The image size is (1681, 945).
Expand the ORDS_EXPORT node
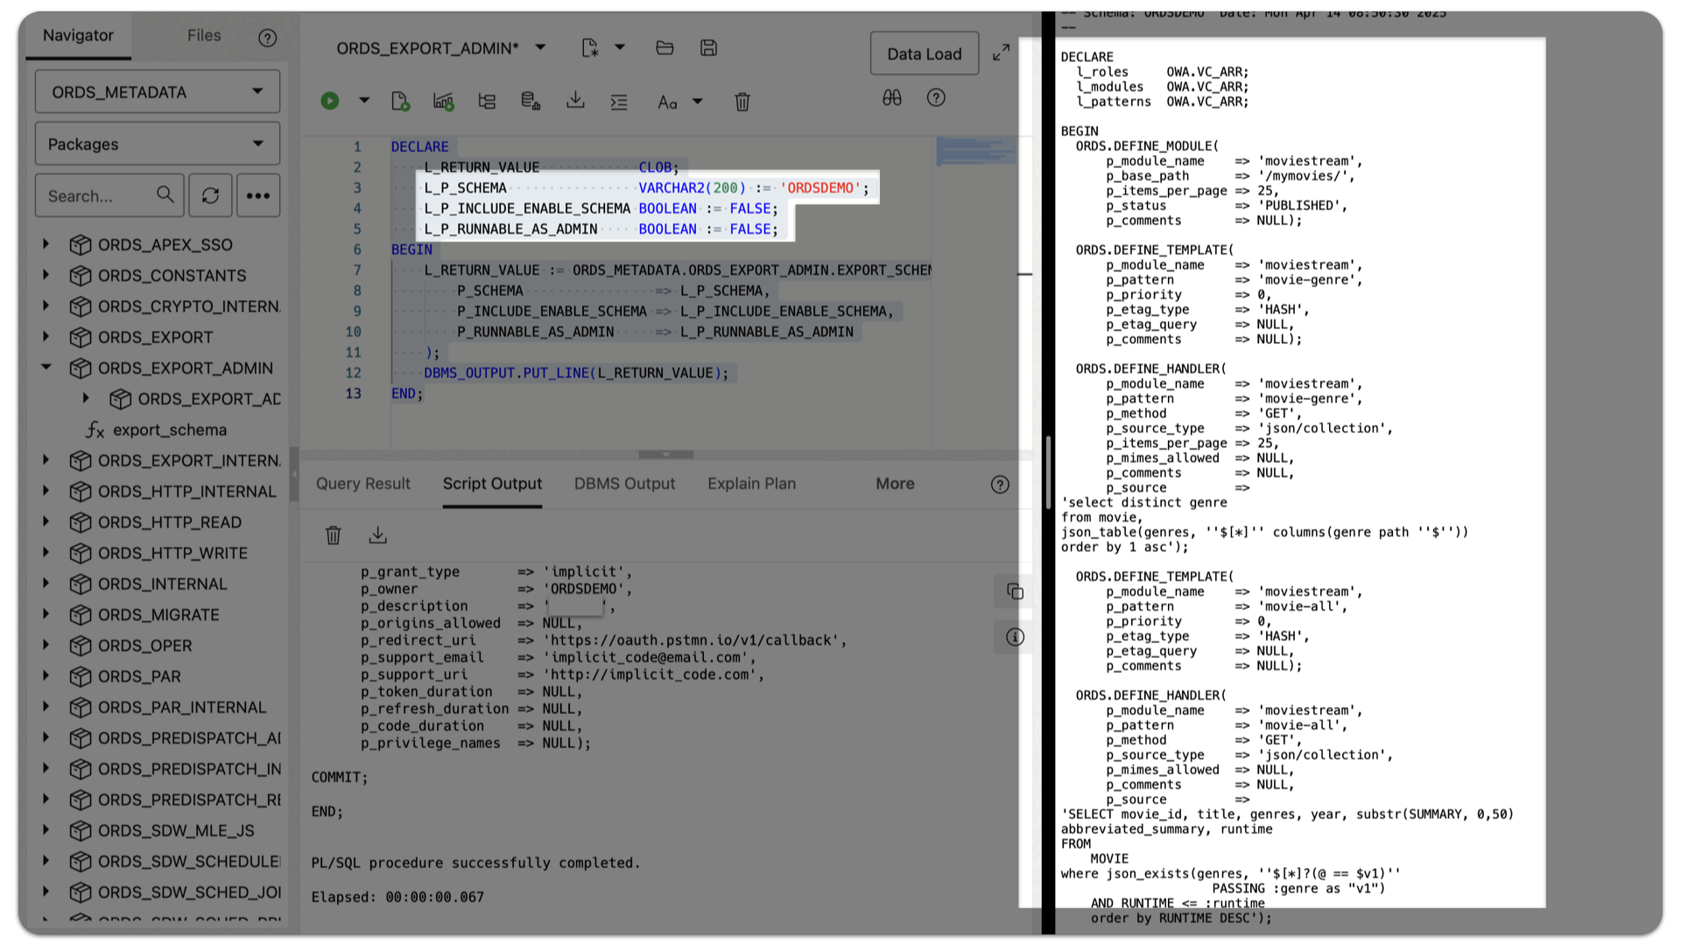point(46,337)
